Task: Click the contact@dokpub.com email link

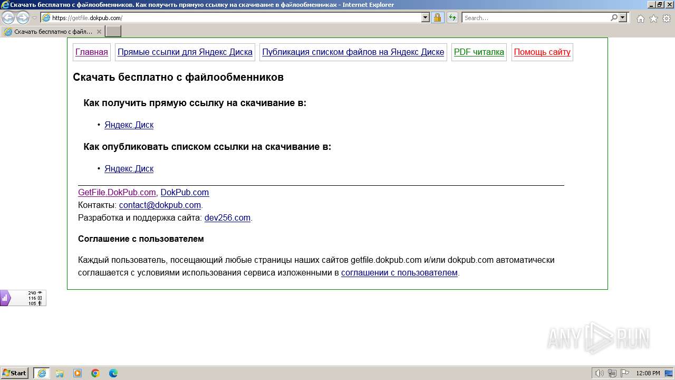Action: point(160,205)
